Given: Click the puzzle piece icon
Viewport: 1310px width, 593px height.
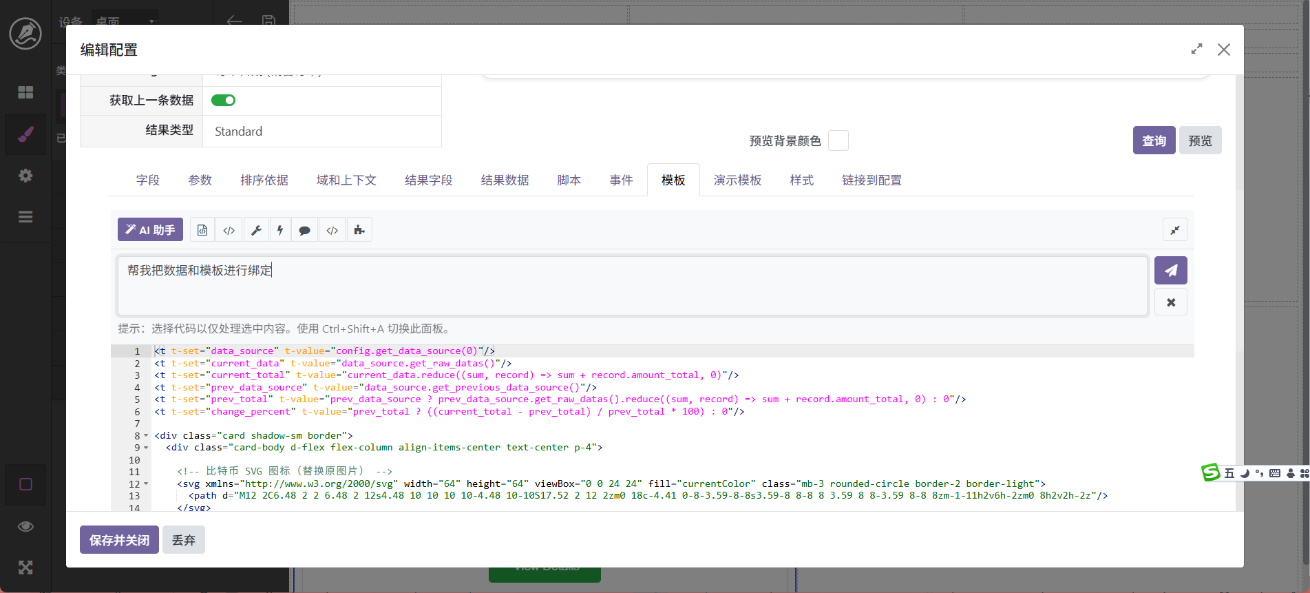Looking at the screenshot, I should pos(359,230).
